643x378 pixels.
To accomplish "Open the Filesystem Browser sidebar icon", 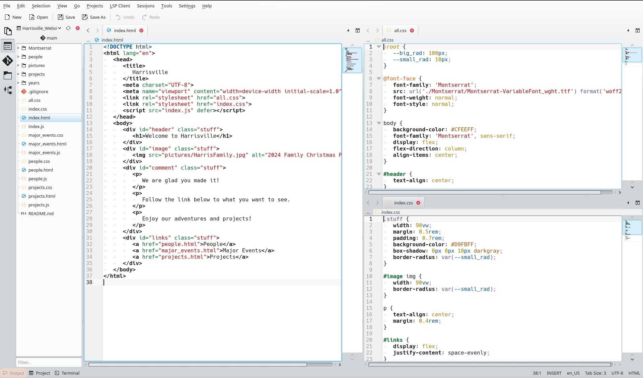I will click(x=8, y=75).
